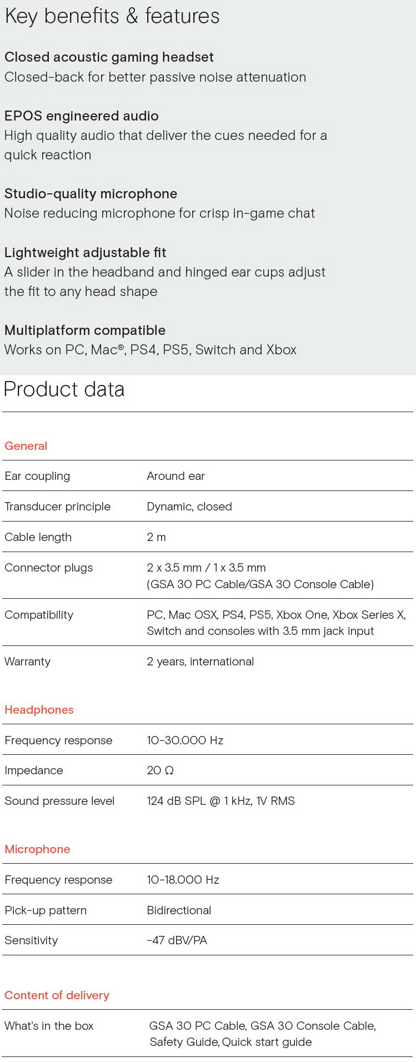The width and height of the screenshot is (416, 1062).
Task: Select the Microphone section label
Action: (37, 849)
